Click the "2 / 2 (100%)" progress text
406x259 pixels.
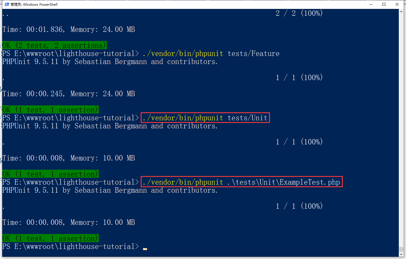pos(299,13)
